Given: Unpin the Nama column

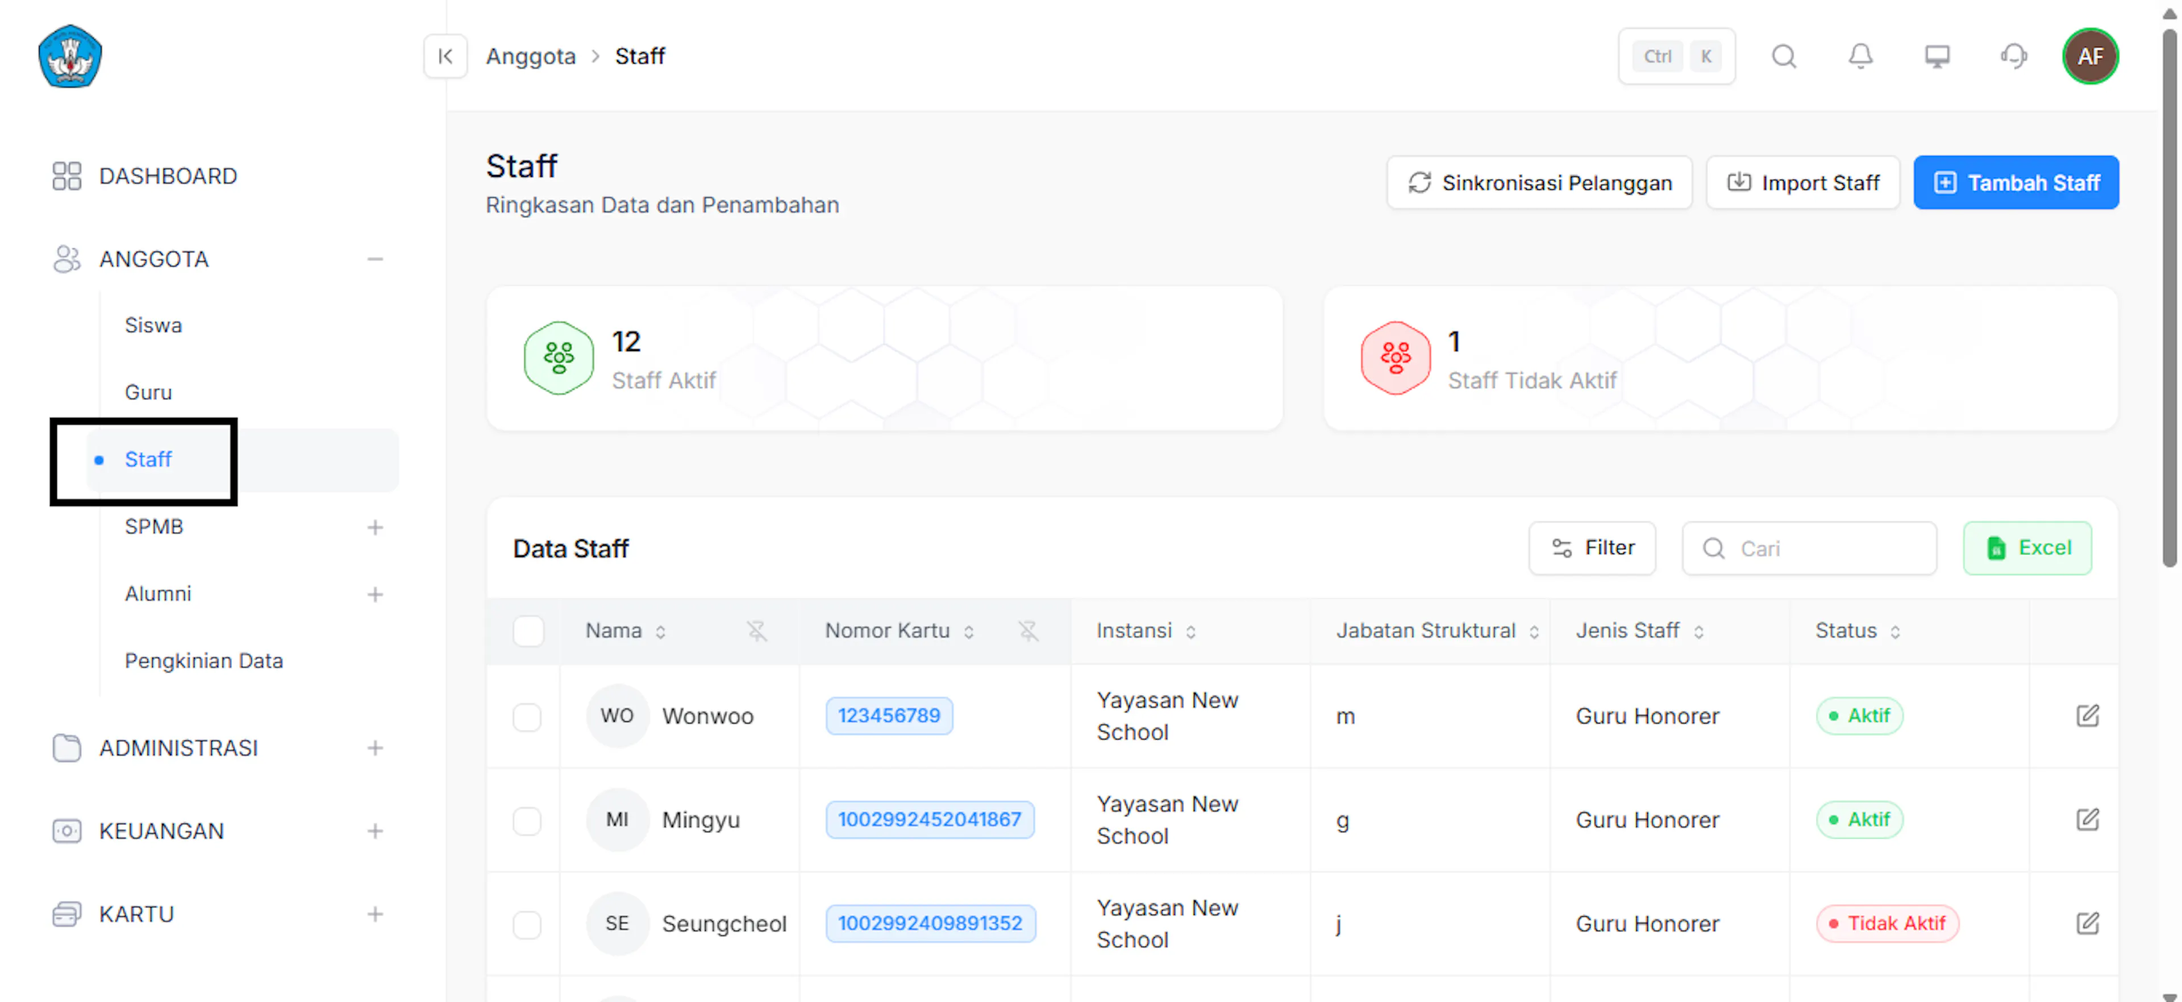Looking at the screenshot, I should click(756, 631).
